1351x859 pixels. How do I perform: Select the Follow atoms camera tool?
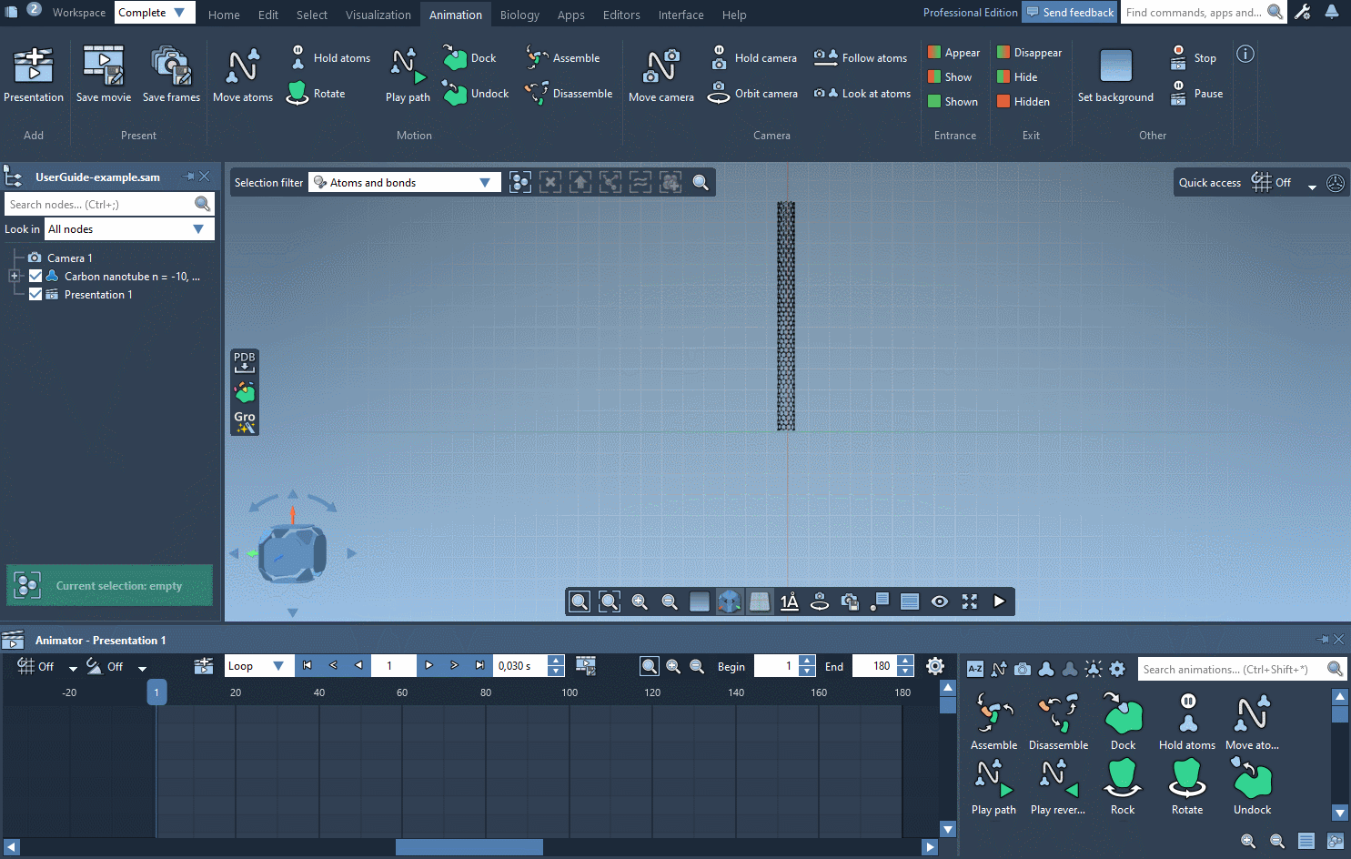860,57
